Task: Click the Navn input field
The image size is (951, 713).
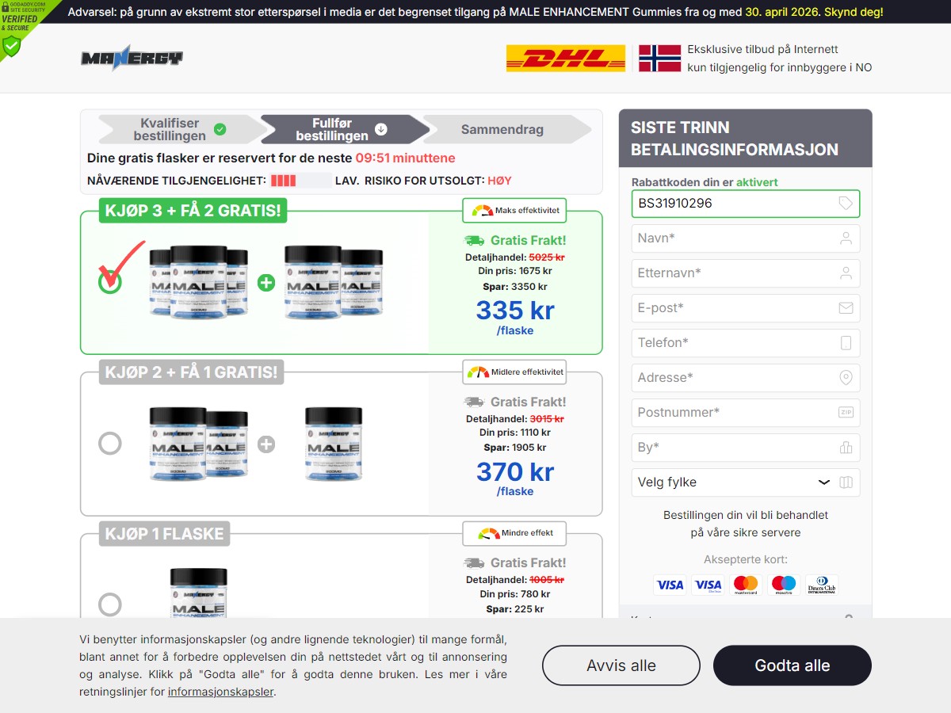Action: point(745,238)
